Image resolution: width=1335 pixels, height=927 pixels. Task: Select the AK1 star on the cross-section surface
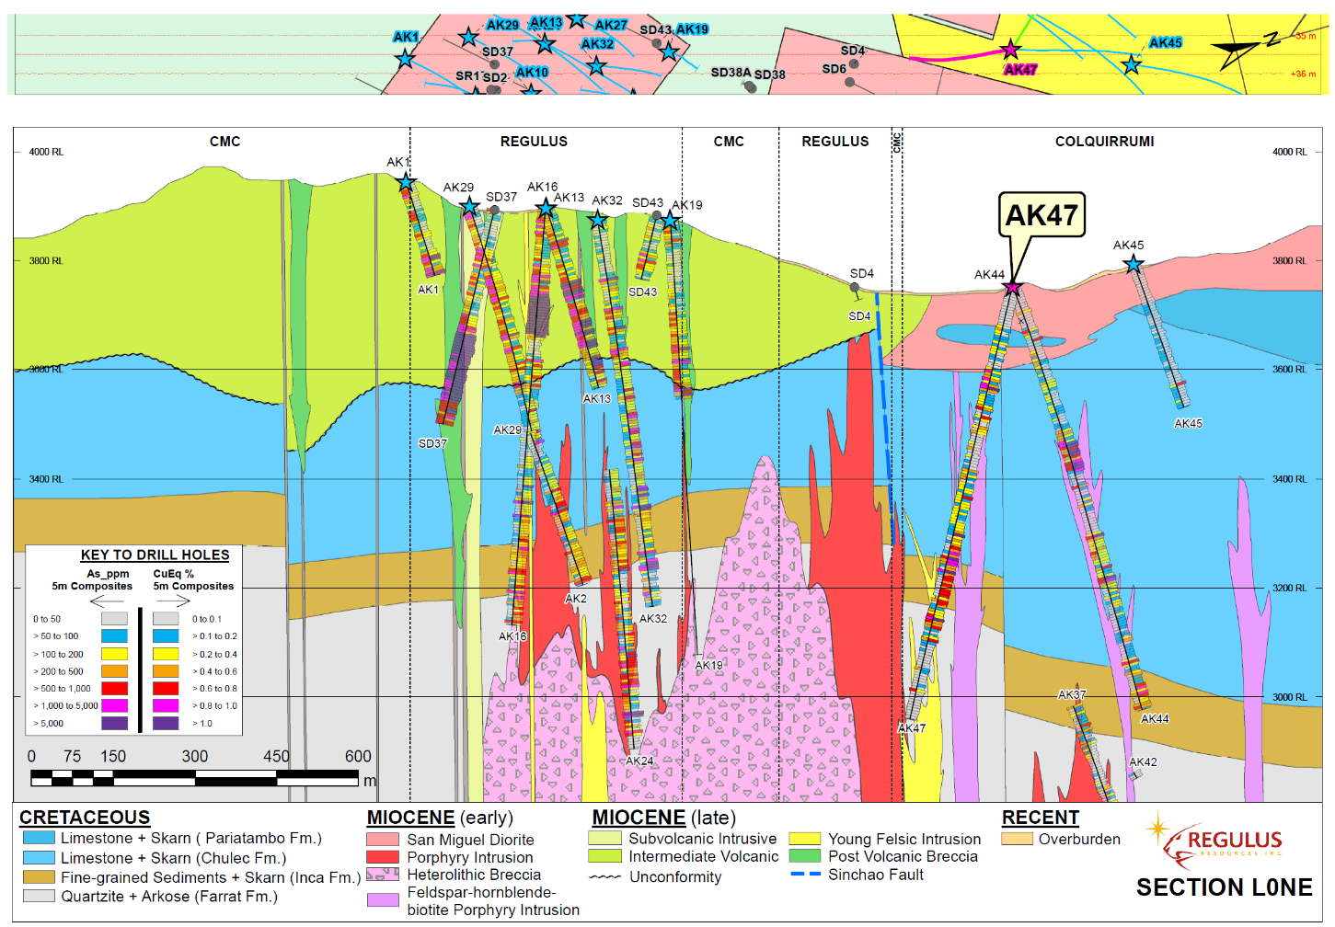406,182
